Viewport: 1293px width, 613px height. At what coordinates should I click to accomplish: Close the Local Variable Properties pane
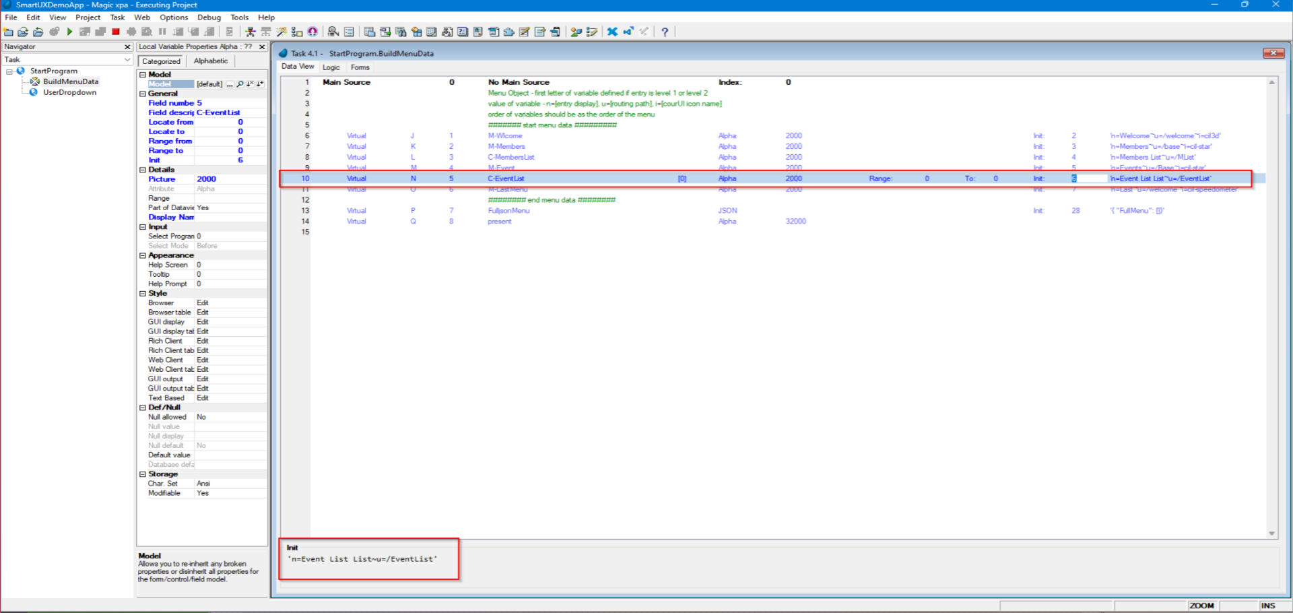tap(262, 46)
